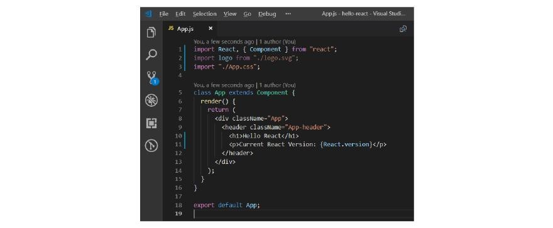
Task: Click the Hello React heading text
Action: click(262, 136)
